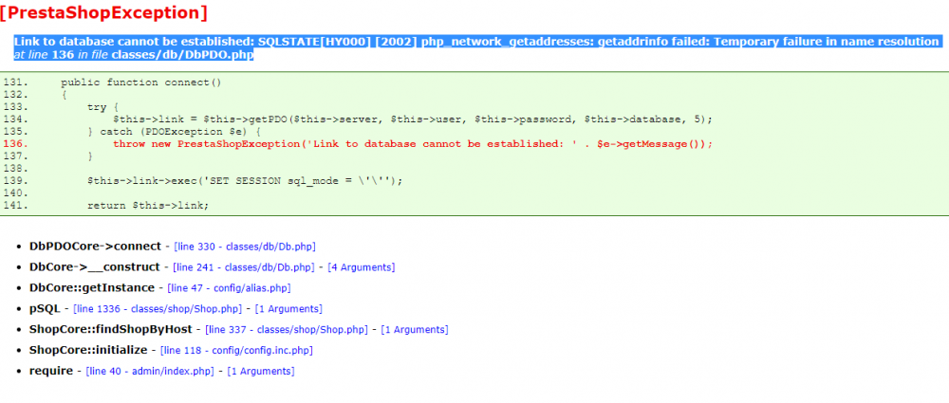This screenshot has height=403, width=949.
Task: Open the 'line 1336 - classes/shop/Shop.php' link
Action: 158,308
